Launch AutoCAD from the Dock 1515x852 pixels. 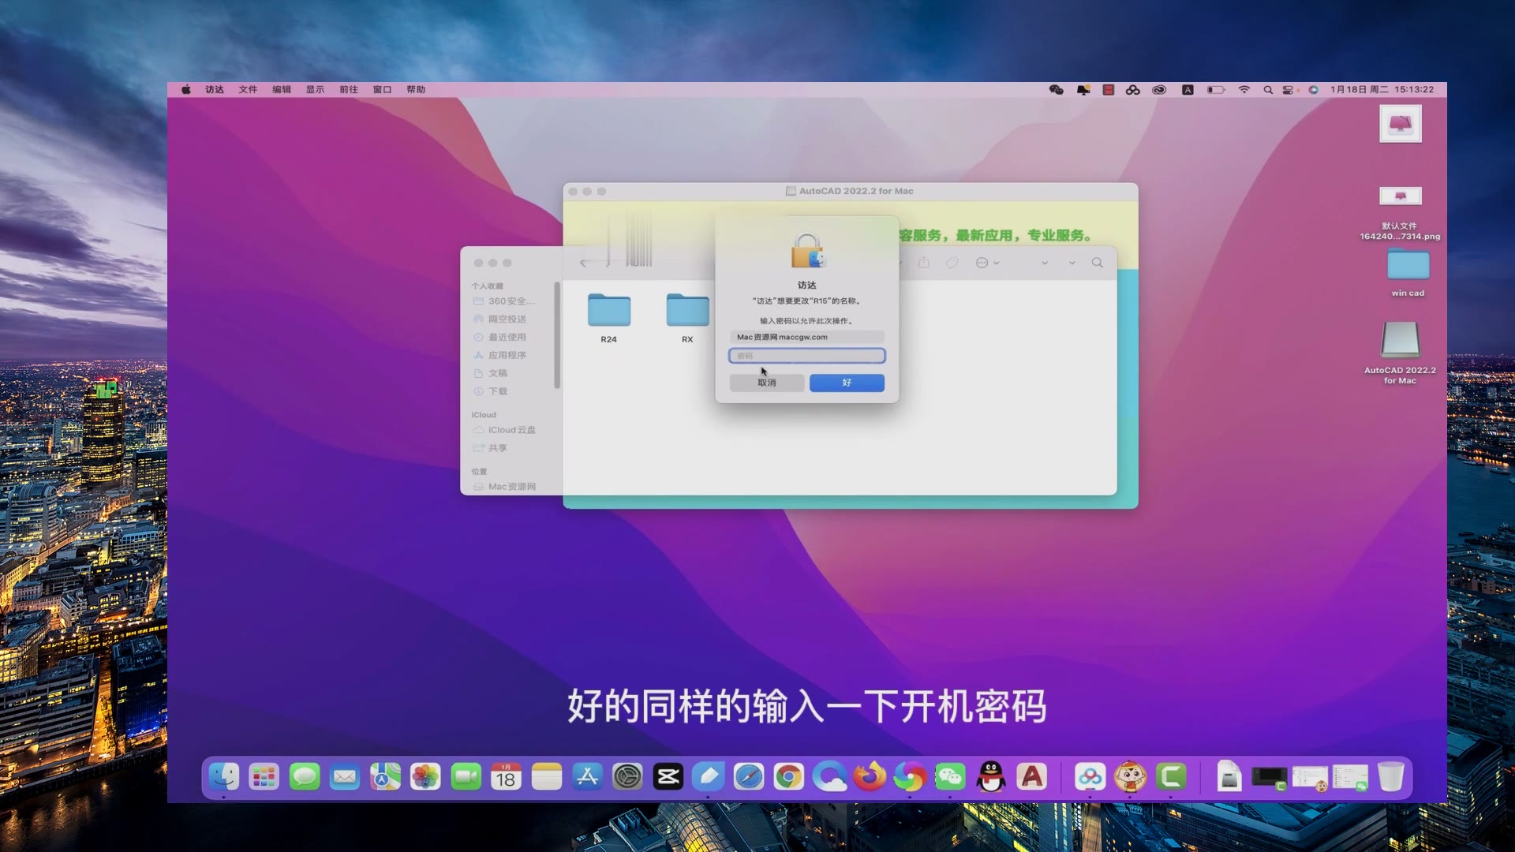[1031, 777]
